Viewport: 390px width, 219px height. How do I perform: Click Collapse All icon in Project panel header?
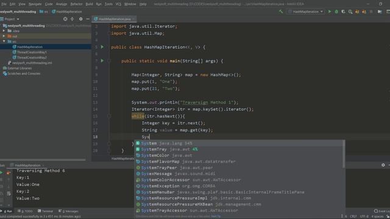click(x=72, y=19)
